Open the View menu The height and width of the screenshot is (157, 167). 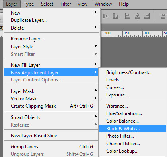82,4
